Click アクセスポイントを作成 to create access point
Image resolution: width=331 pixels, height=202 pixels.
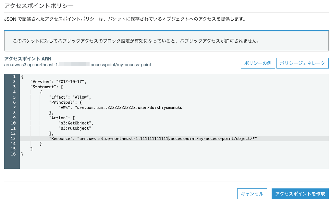point(300,194)
